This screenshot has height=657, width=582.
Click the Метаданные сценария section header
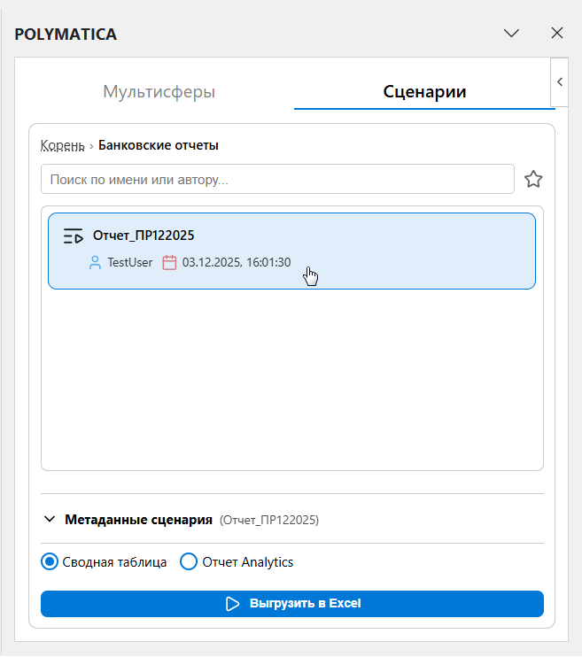coord(138,520)
